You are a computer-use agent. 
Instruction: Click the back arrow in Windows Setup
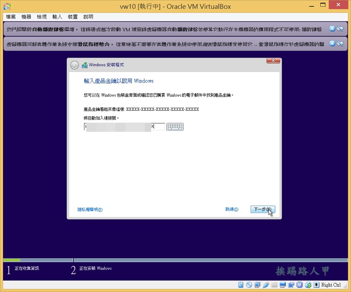[75, 65]
